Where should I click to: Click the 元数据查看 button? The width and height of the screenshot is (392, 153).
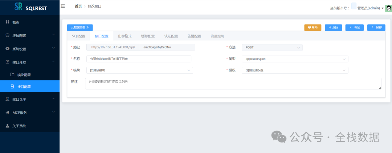80,27
